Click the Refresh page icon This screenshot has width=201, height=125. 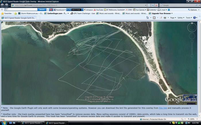click(152, 5)
